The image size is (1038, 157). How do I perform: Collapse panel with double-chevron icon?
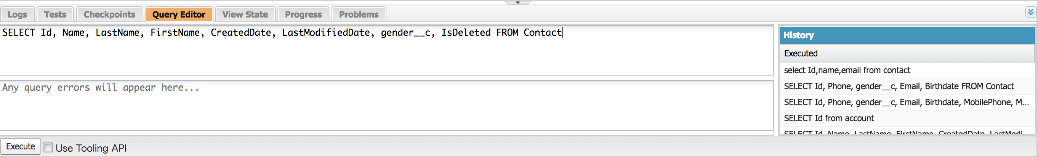1030,12
